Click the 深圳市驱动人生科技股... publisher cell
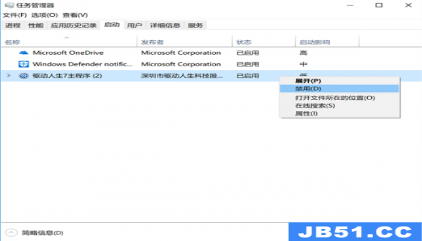Image resolution: width=422 pixels, height=241 pixels. click(182, 76)
